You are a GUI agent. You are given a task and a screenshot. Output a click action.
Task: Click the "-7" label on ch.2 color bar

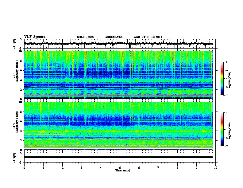pos(226,146)
